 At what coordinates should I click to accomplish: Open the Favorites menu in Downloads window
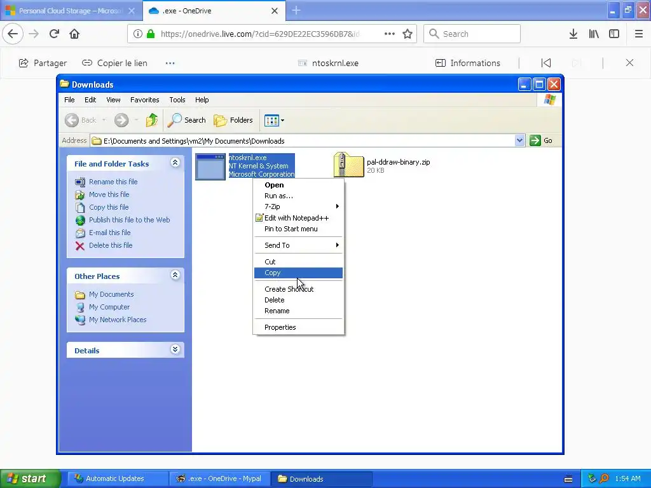click(x=144, y=100)
